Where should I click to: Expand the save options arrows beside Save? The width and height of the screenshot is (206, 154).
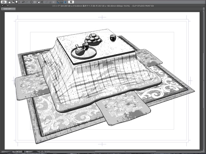tap(19, 2)
